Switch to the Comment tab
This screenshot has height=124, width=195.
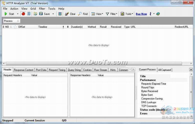pyautogui.click(x=123, y=70)
